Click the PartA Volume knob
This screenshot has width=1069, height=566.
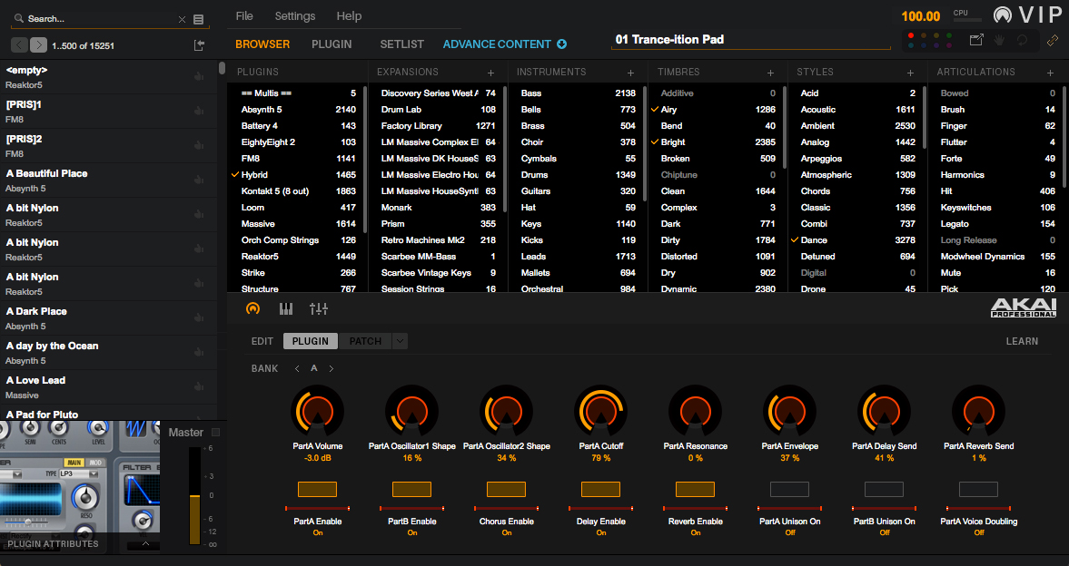pyautogui.click(x=317, y=412)
